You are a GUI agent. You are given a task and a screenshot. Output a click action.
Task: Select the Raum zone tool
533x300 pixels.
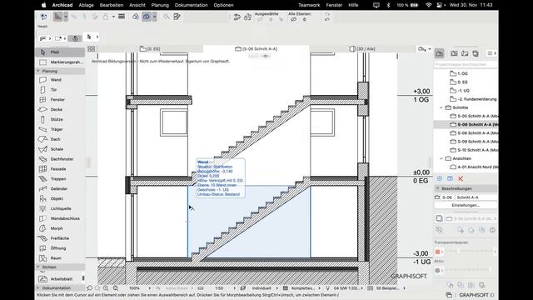point(60,257)
